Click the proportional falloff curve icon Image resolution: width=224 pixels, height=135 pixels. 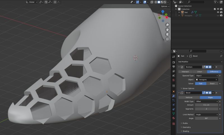click(x=59, y=2)
